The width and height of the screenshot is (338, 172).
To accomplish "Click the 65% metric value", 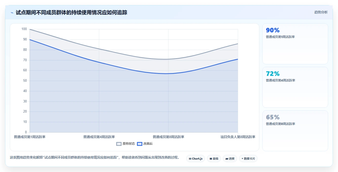I will pos(273,117).
